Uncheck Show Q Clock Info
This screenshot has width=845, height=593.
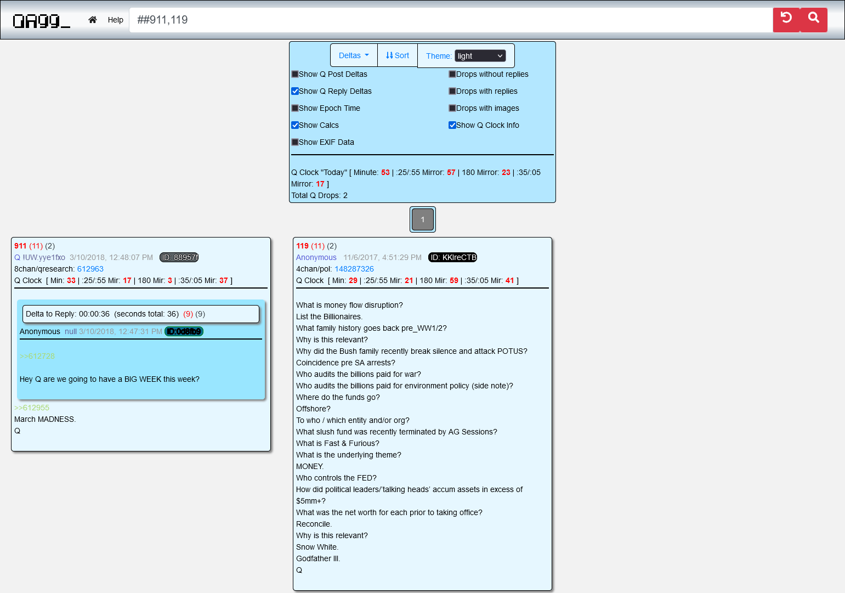[452, 125]
